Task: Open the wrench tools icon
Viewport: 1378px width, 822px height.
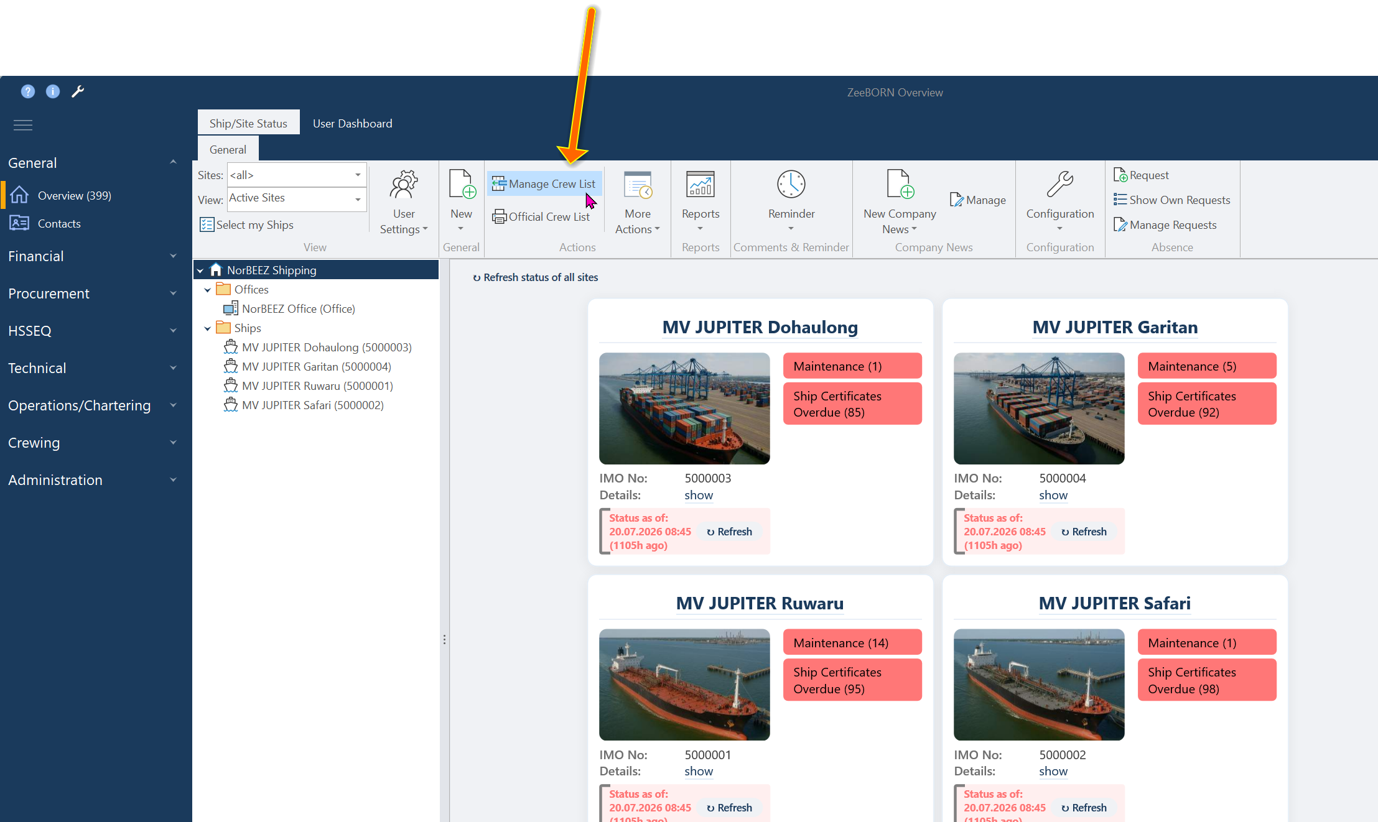Action: coord(78,91)
